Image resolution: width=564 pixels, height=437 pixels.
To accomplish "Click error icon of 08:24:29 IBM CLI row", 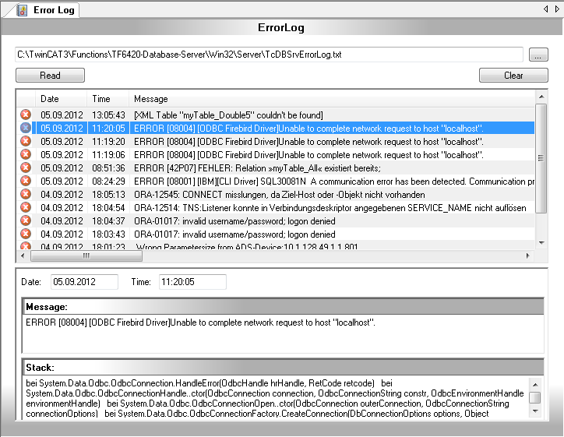I will click(x=26, y=181).
